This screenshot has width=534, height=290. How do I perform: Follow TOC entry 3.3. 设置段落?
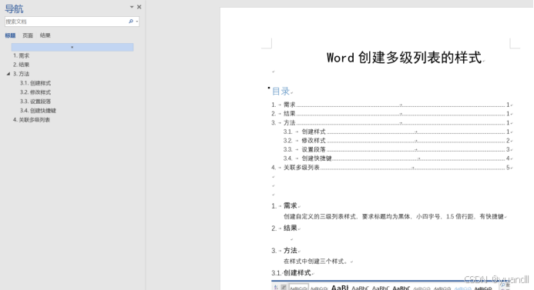[x=397, y=149]
